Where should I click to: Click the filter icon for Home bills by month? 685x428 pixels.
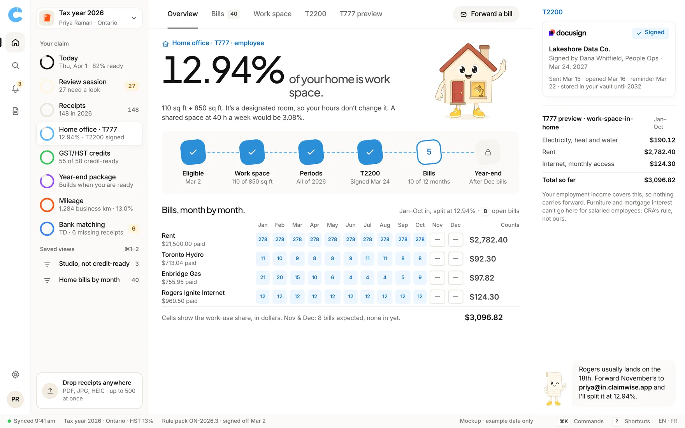[x=47, y=280]
